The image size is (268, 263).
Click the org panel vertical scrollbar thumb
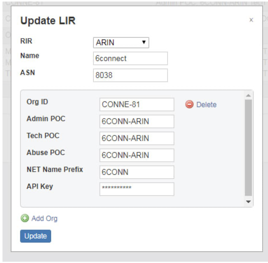248,148
